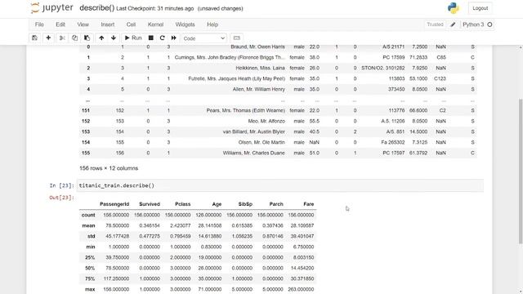
Task: Click the Age column header in describe table
Action: click(x=217, y=204)
